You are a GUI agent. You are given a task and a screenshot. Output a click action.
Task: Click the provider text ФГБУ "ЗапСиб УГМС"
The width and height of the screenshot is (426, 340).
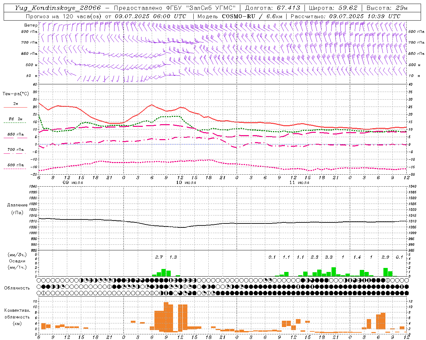201,8
